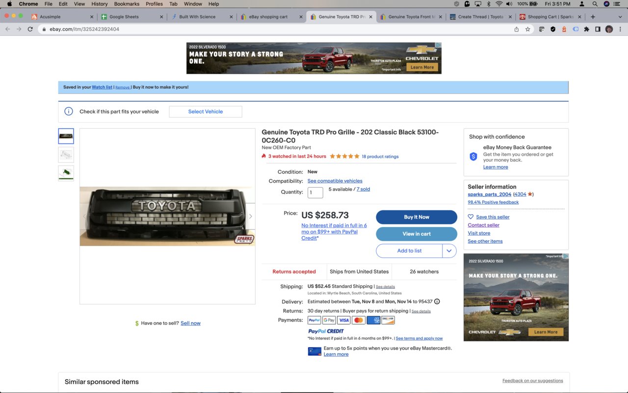Viewport: 628px width, 393px height.
Task: Click the Contact seller link
Action: pyautogui.click(x=483, y=225)
